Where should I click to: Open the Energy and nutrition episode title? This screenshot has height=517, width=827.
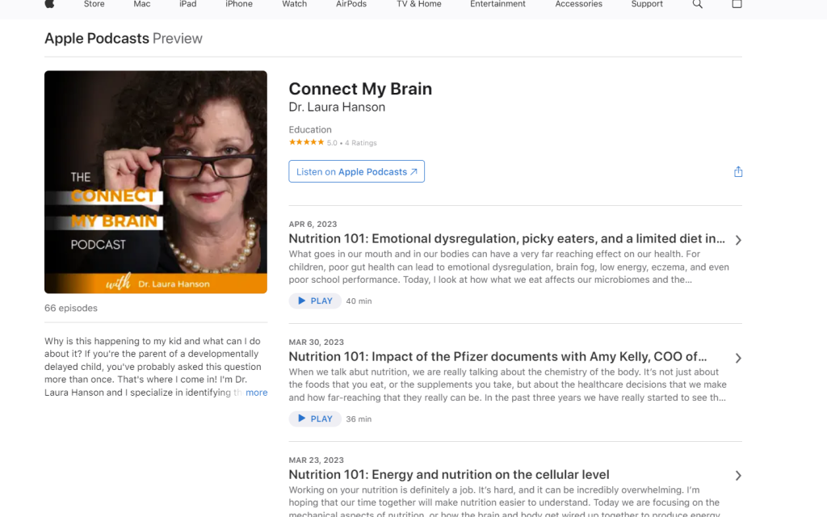[449, 475]
